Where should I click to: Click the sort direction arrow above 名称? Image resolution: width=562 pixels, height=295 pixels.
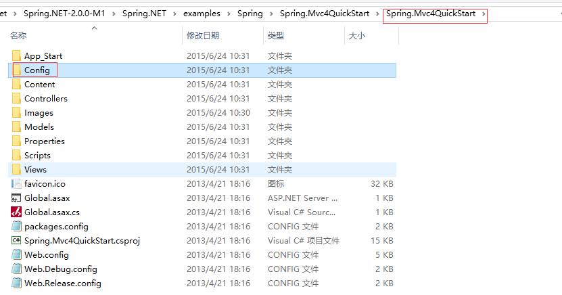(94, 28)
